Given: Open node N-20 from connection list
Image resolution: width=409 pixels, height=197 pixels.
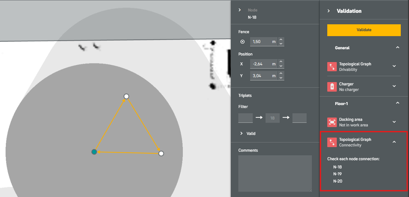Looking at the screenshot, I should point(337,181).
